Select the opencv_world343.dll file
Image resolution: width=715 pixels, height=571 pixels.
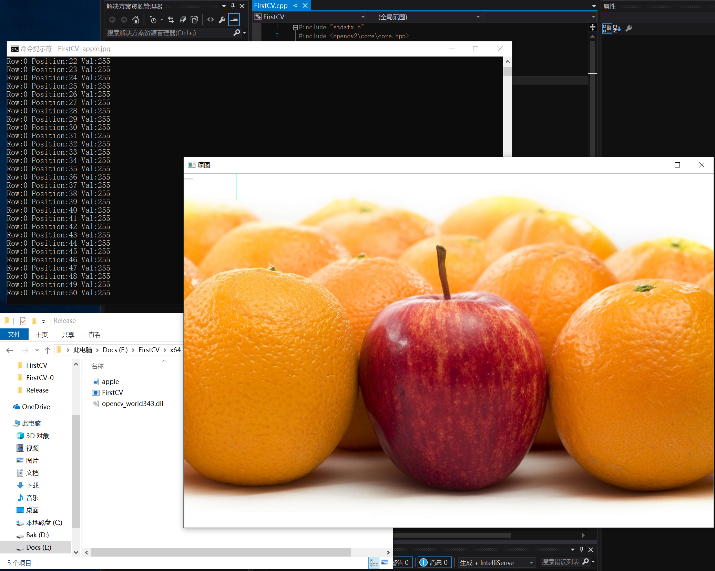(x=132, y=404)
